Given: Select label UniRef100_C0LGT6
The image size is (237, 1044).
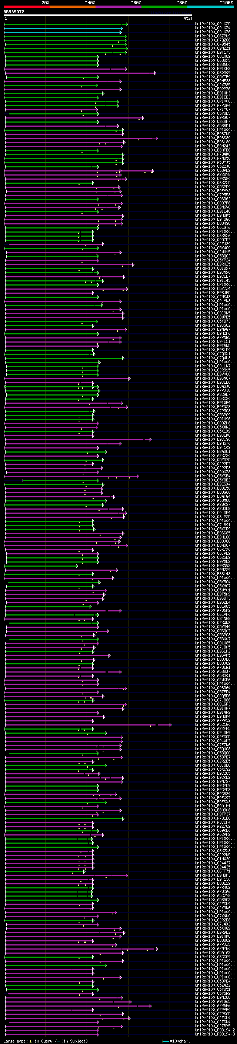Looking at the screenshot, I should [x=213, y=227].
